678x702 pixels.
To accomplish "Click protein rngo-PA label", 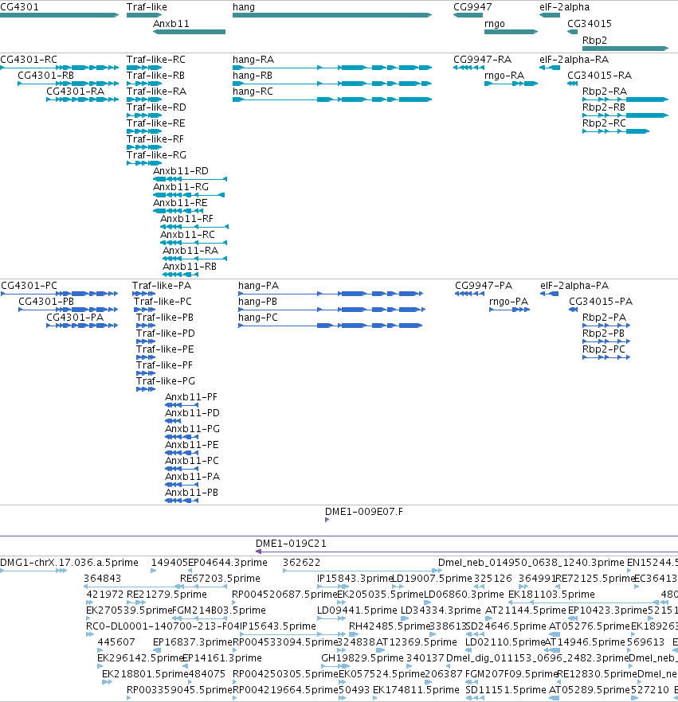I will point(508,302).
